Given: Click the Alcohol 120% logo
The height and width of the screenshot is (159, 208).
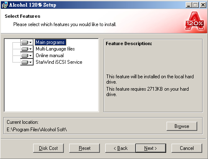Looking at the screenshot, I should point(194,21).
